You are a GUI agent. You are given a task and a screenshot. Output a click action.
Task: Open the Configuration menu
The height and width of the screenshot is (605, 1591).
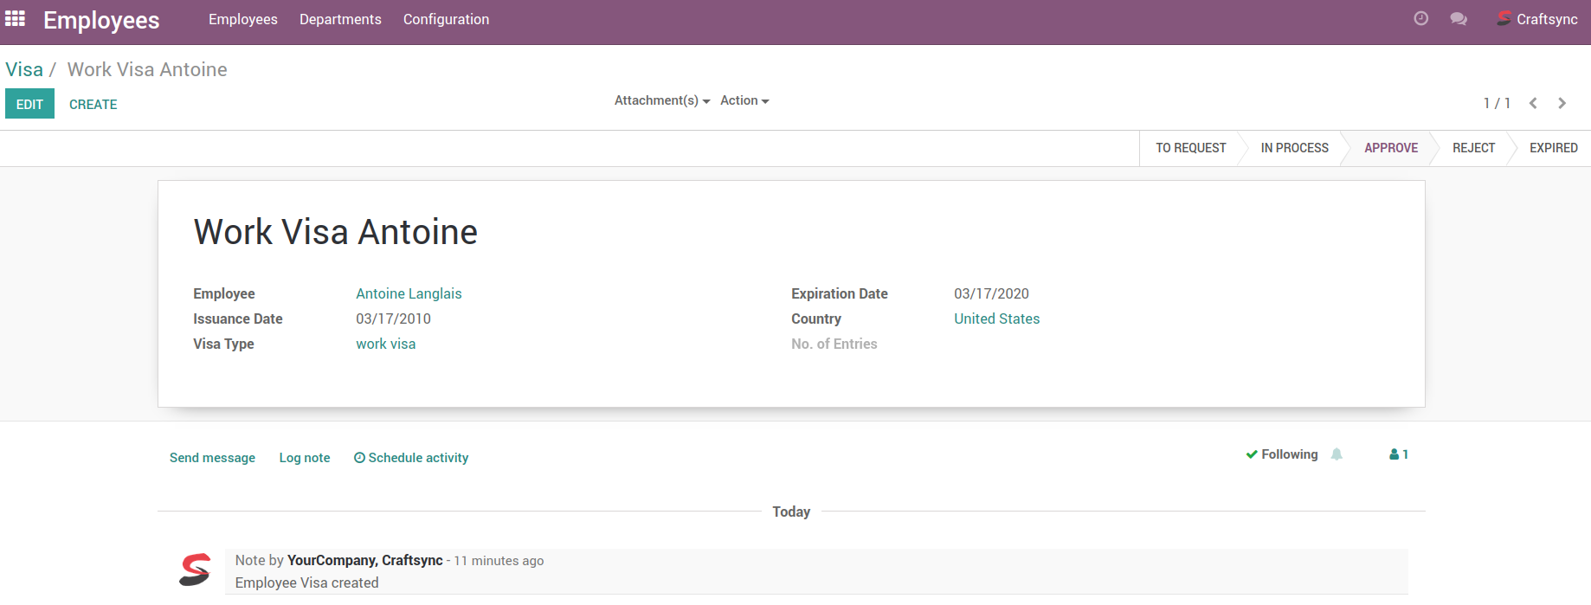click(446, 19)
